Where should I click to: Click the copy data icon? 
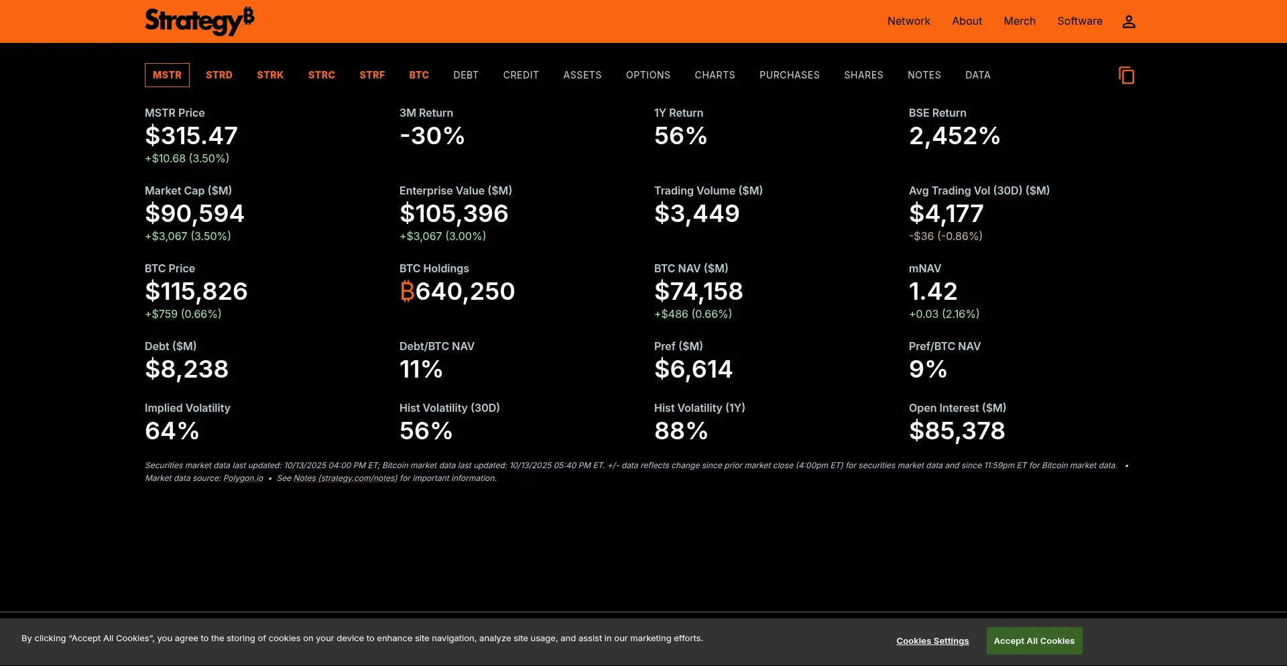click(1126, 75)
